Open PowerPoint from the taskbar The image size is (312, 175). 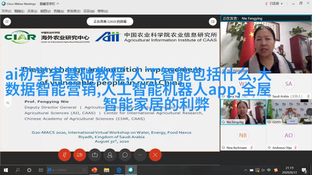pyautogui.click(x=94, y=170)
